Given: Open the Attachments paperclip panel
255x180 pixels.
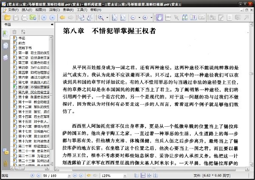Looking at the screenshot, I should pyautogui.click(x=6, y=163).
